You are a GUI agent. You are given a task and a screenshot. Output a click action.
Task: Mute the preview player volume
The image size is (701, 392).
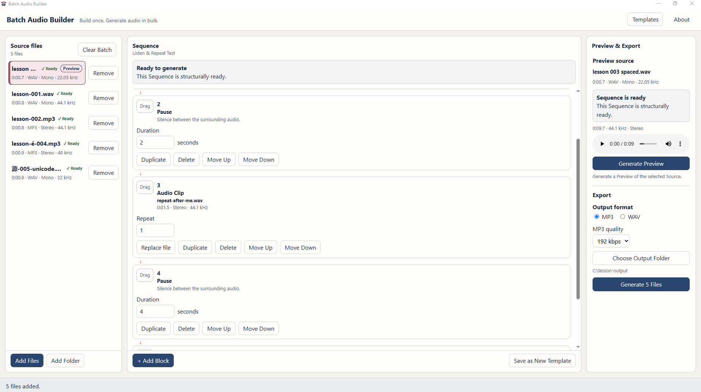coord(668,144)
